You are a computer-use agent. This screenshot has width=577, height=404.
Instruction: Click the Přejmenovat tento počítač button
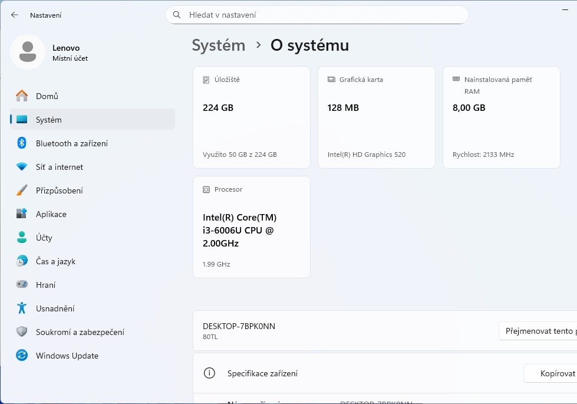538,331
